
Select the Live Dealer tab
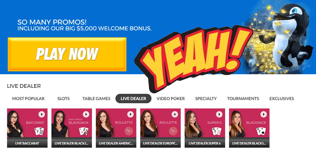(x=133, y=99)
